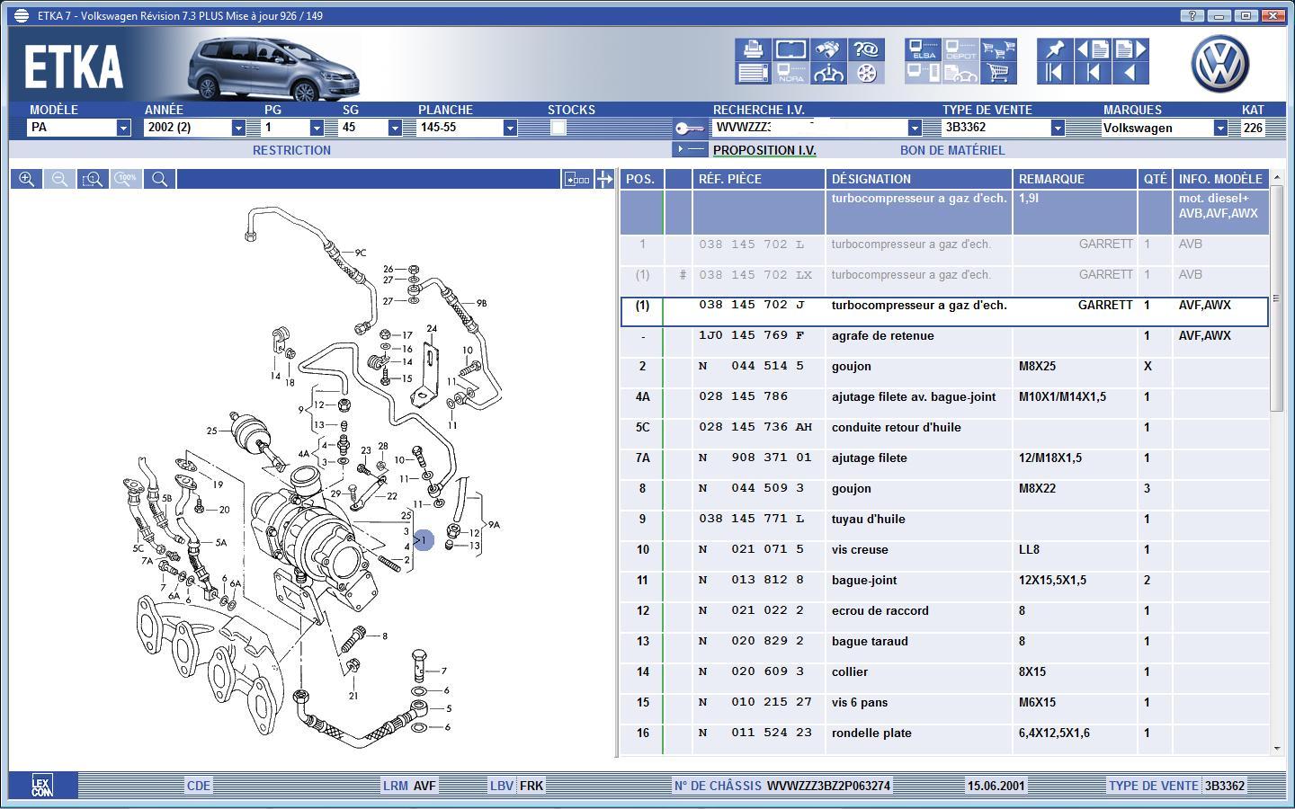Click the parts list vertical scrollbar thumb
1295x809 pixels.
click(x=1276, y=300)
